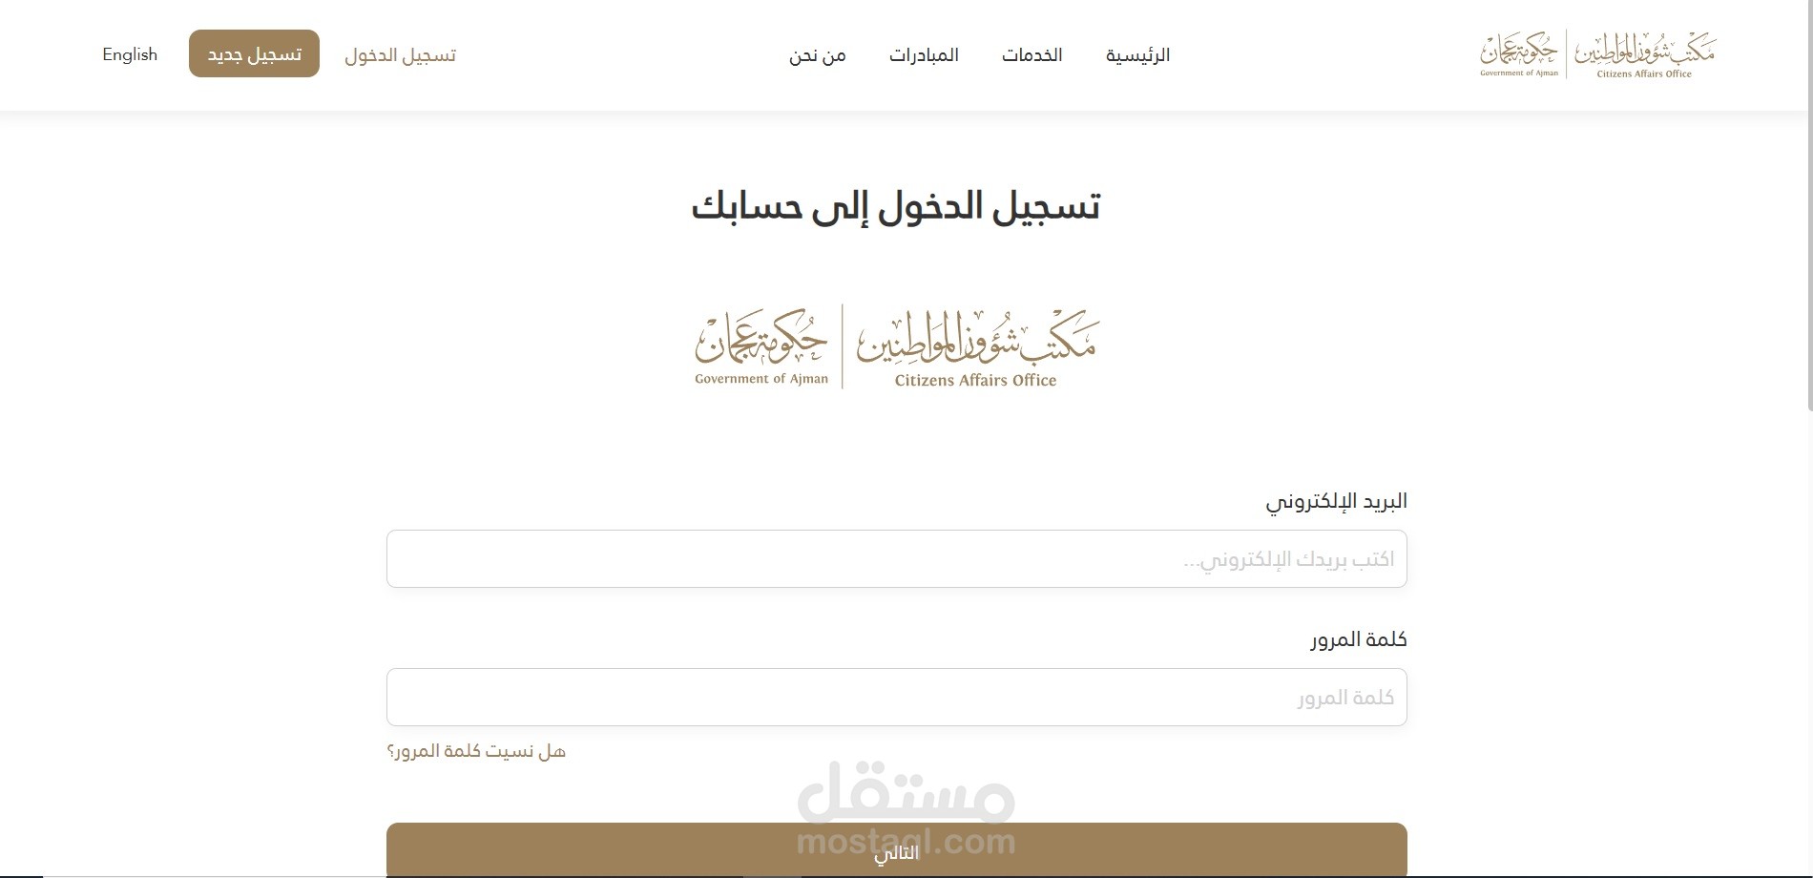Focus the كلمة المرور password input field
Viewport: 1813px width, 878px height.
coord(896,697)
